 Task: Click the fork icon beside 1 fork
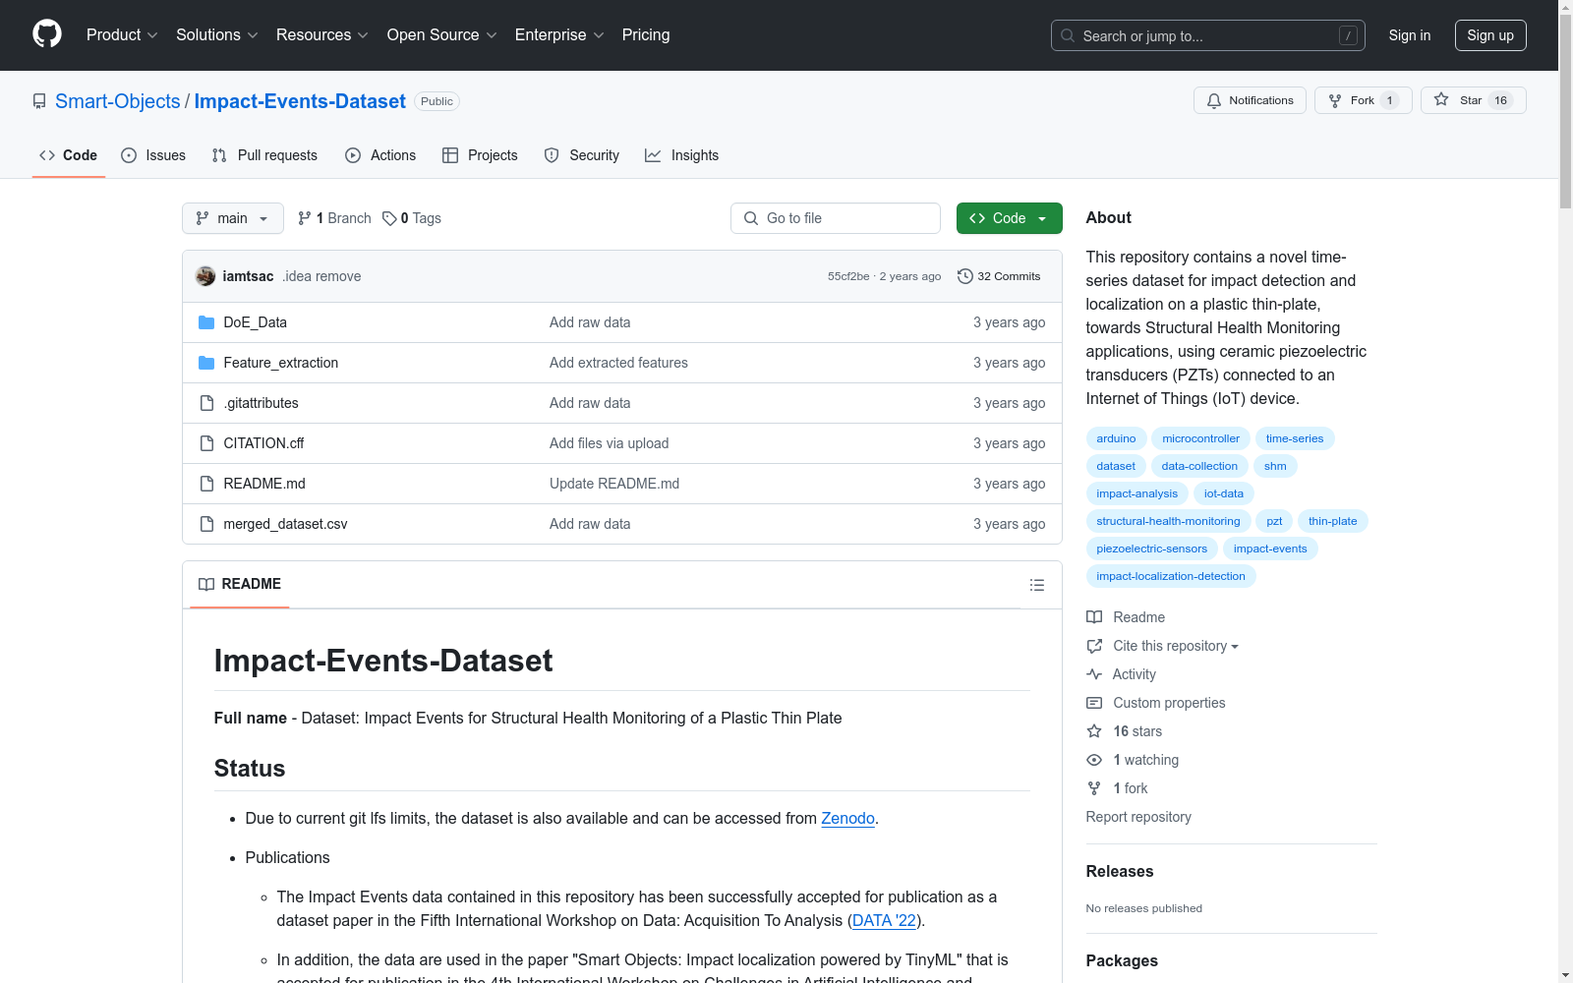coord(1094,788)
